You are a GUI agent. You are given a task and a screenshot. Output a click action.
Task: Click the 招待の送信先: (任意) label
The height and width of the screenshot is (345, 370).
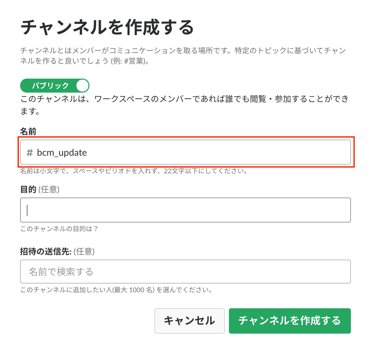pos(57,251)
